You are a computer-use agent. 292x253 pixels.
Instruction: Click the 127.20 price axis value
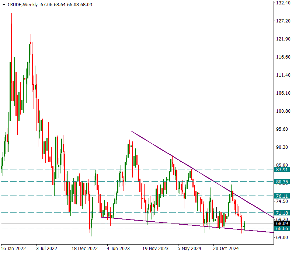[283, 21]
